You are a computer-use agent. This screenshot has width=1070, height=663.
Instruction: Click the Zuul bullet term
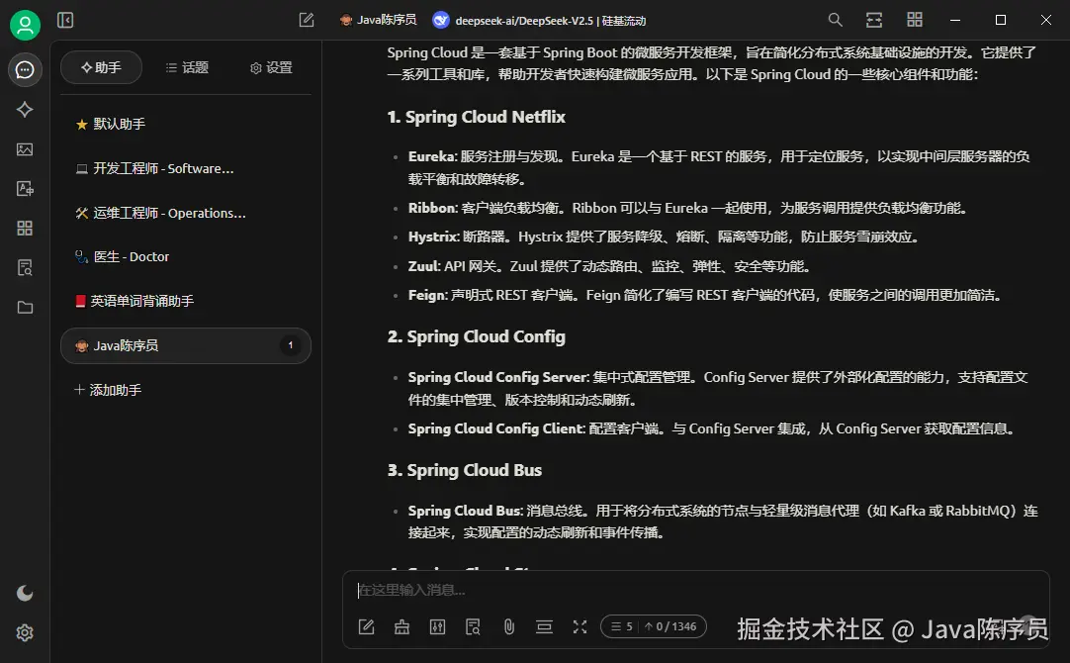(x=424, y=265)
